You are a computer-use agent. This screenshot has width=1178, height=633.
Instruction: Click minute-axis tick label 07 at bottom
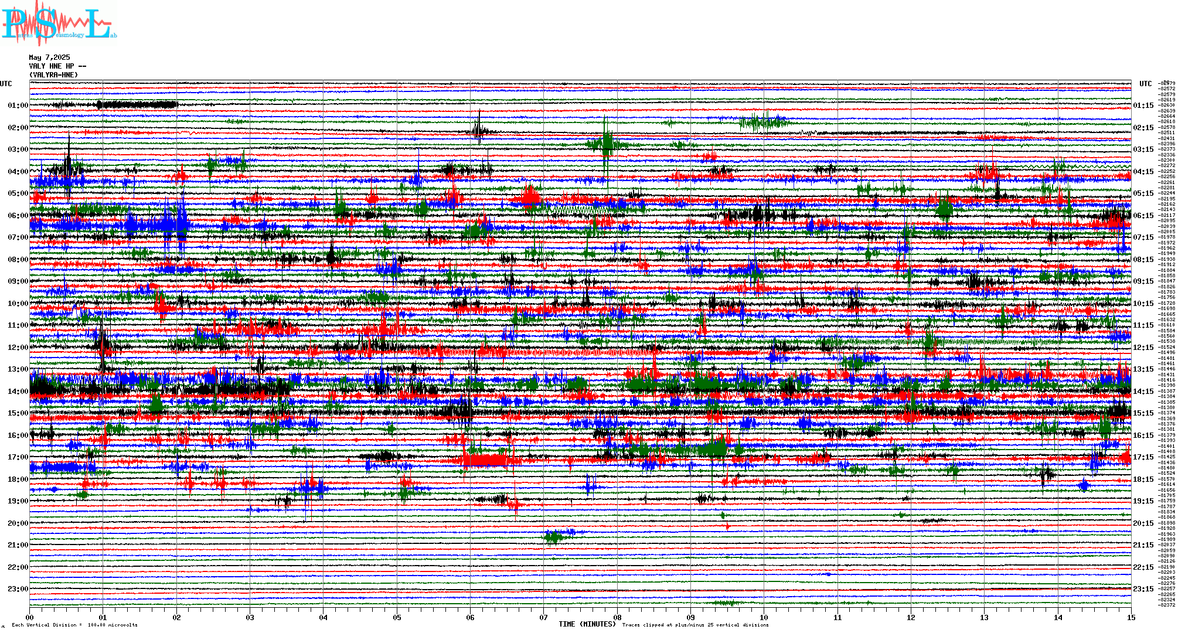pyautogui.click(x=544, y=617)
